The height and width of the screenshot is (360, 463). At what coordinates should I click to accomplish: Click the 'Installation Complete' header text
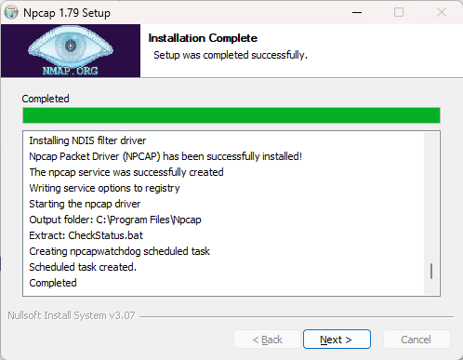coord(203,38)
